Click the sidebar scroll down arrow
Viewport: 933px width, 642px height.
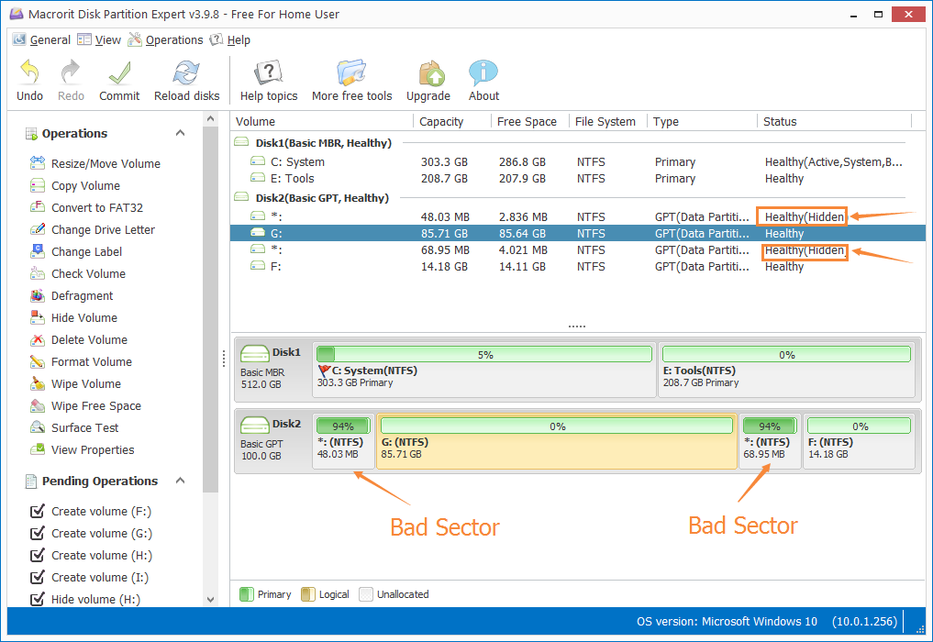210,600
